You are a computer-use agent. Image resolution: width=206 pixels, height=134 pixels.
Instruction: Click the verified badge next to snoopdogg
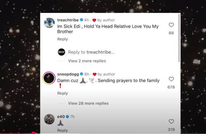(82, 74)
